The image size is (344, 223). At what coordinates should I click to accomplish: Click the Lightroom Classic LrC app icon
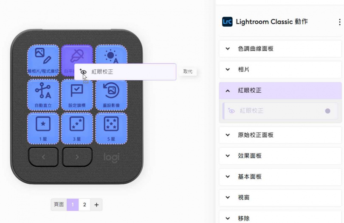(x=227, y=22)
